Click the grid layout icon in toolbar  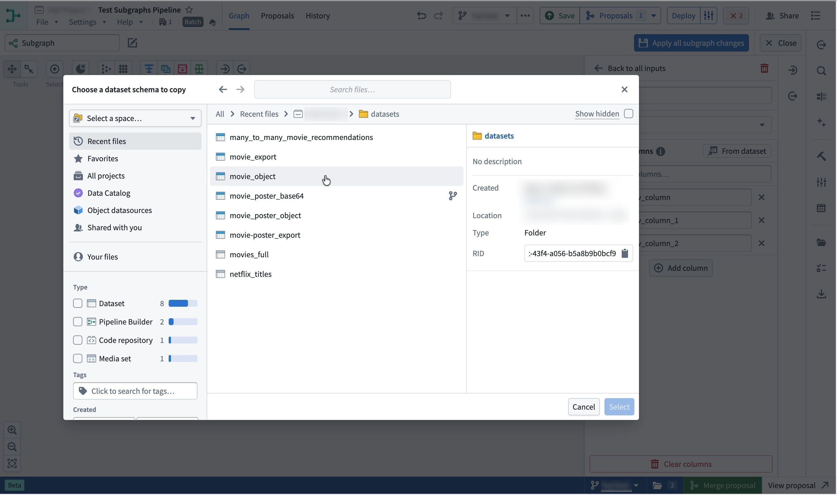click(x=123, y=69)
